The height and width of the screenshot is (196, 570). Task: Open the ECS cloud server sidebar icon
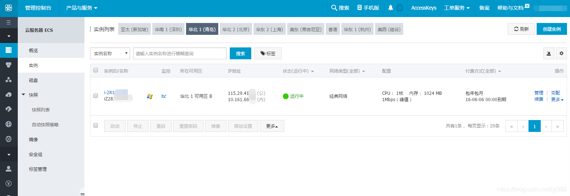point(9,50)
